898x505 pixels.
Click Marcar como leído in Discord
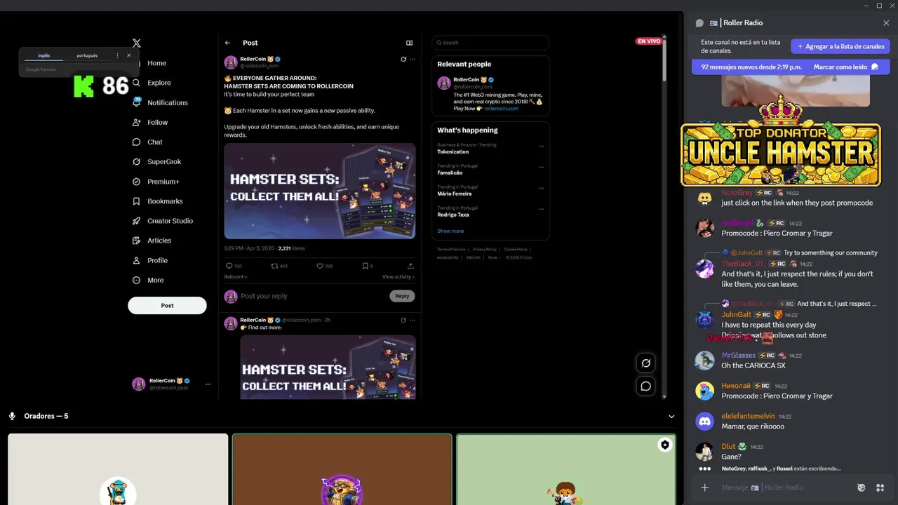(x=846, y=67)
